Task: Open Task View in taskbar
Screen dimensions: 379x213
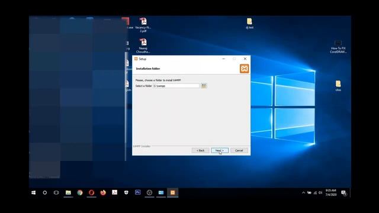Action: tap(56, 192)
